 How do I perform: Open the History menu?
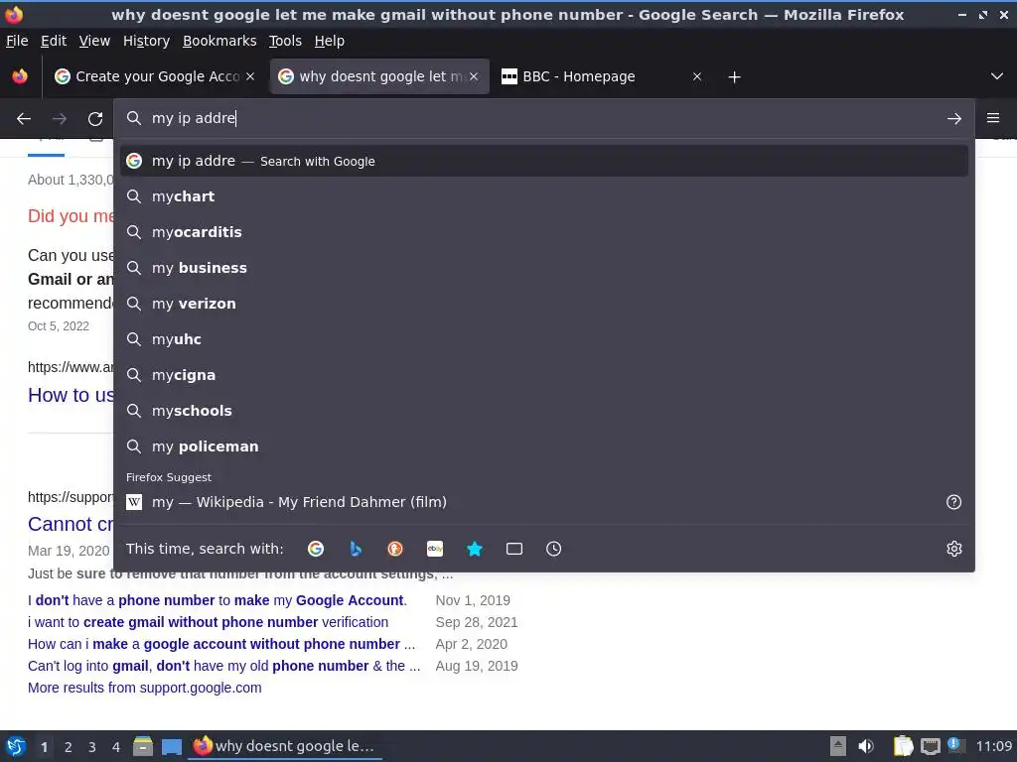click(x=147, y=41)
